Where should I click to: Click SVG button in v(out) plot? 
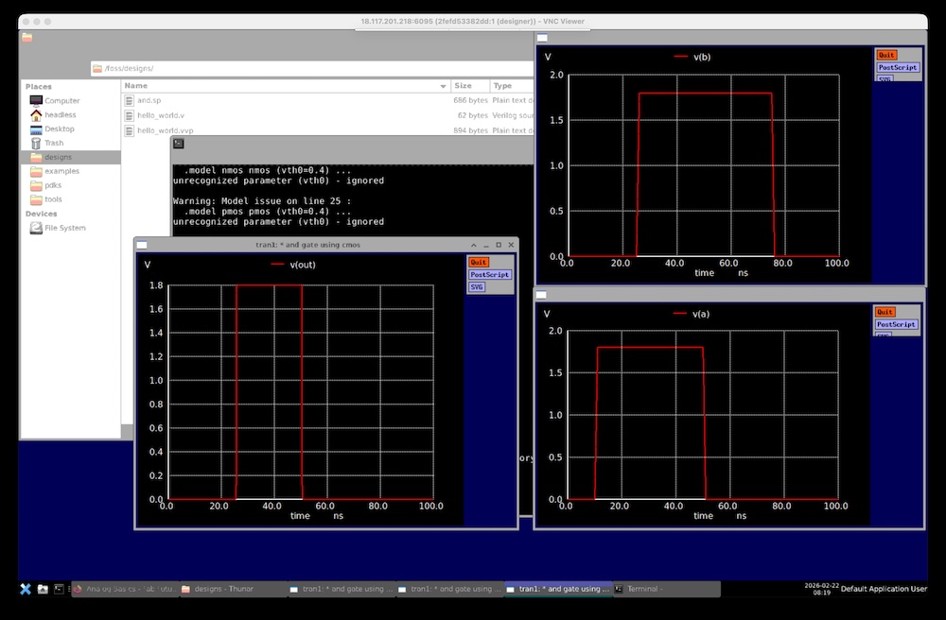476,286
